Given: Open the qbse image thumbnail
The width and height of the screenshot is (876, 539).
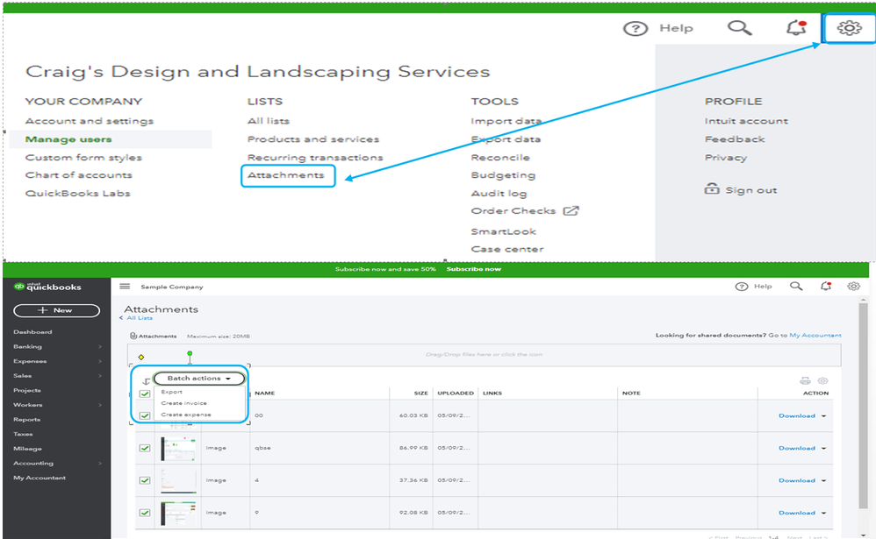Looking at the screenshot, I should [178, 448].
